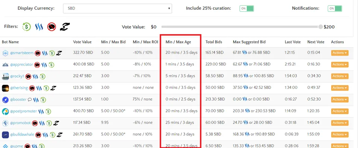
Task: Sort by Vote Value column header
Action: pos(82,42)
